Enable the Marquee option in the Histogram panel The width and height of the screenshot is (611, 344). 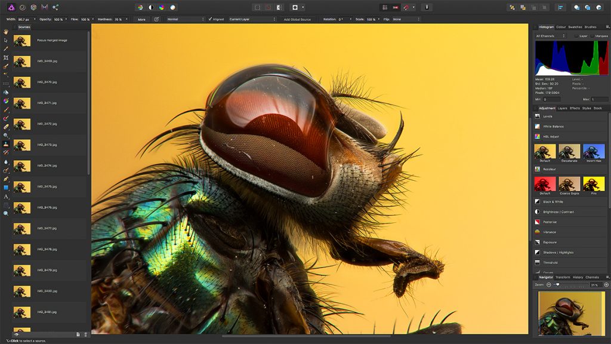[593, 35]
